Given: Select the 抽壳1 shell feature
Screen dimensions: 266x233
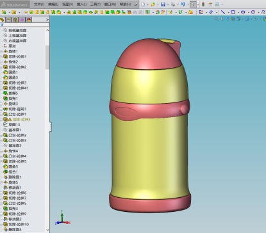Looking at the screenshot, I should click(13, 99).
